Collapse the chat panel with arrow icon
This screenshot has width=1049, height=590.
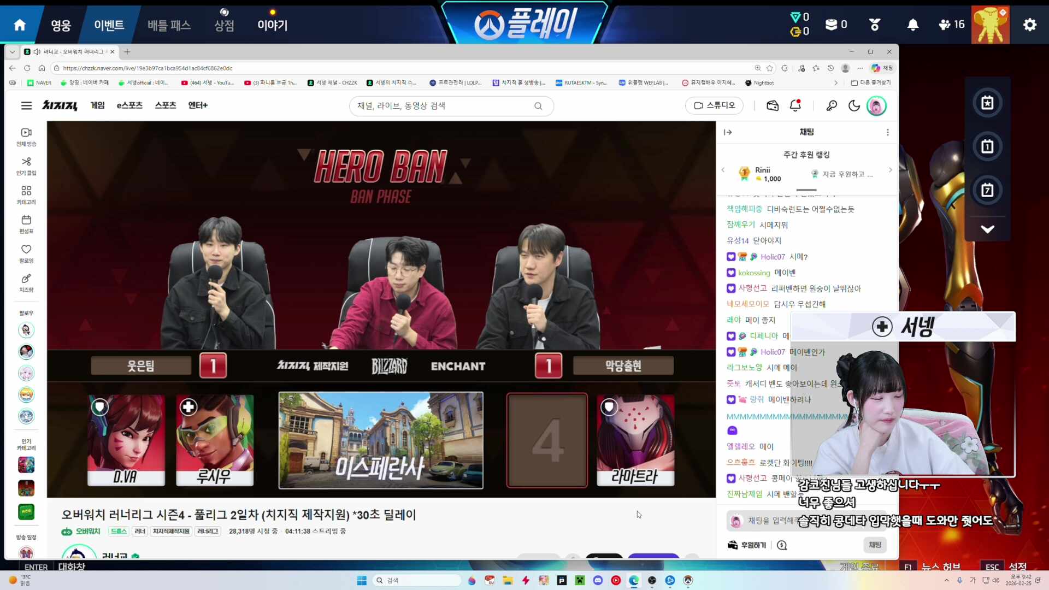[728, 132]
